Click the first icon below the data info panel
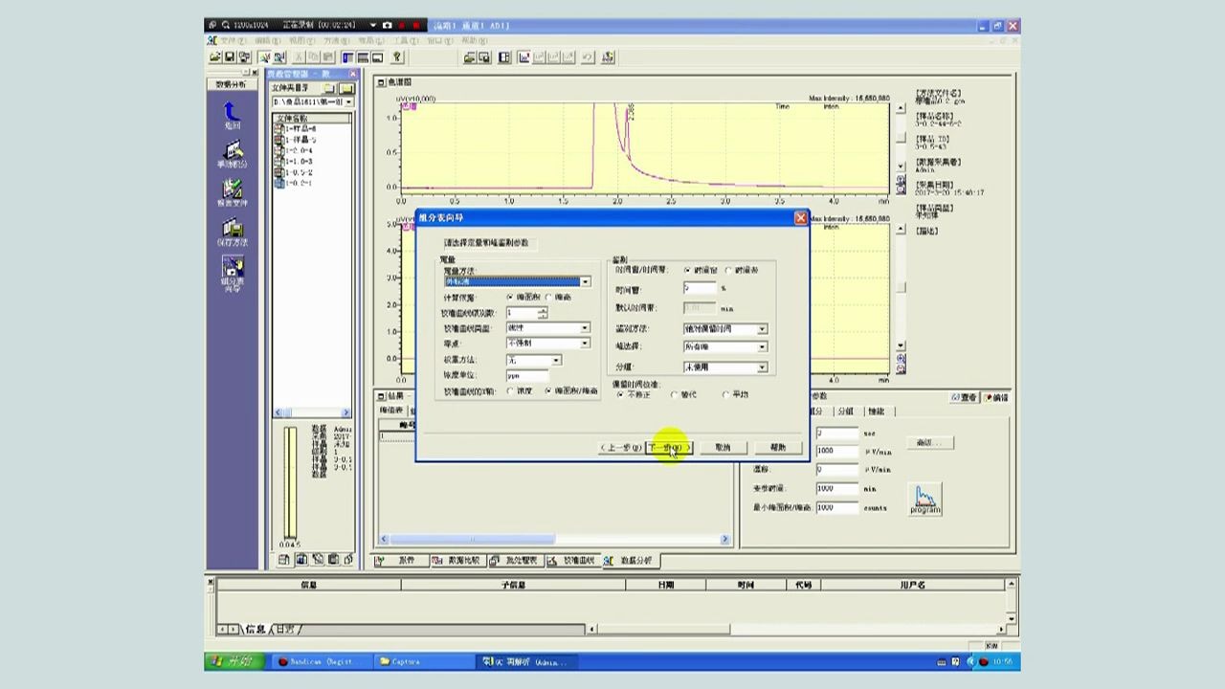 [x=284, y=559]
